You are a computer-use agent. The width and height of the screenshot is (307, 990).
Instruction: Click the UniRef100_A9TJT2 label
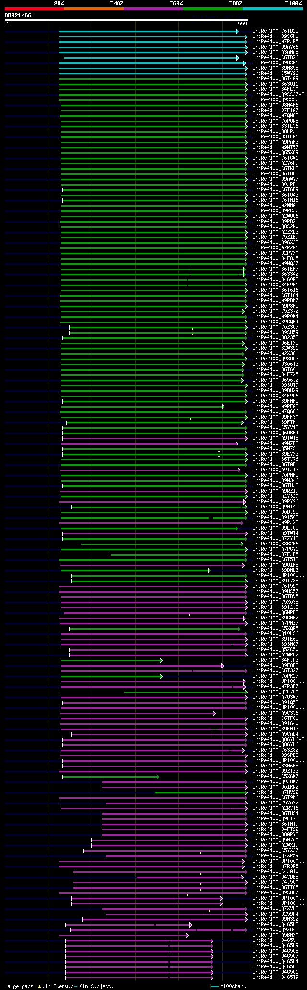click(275, 470)
